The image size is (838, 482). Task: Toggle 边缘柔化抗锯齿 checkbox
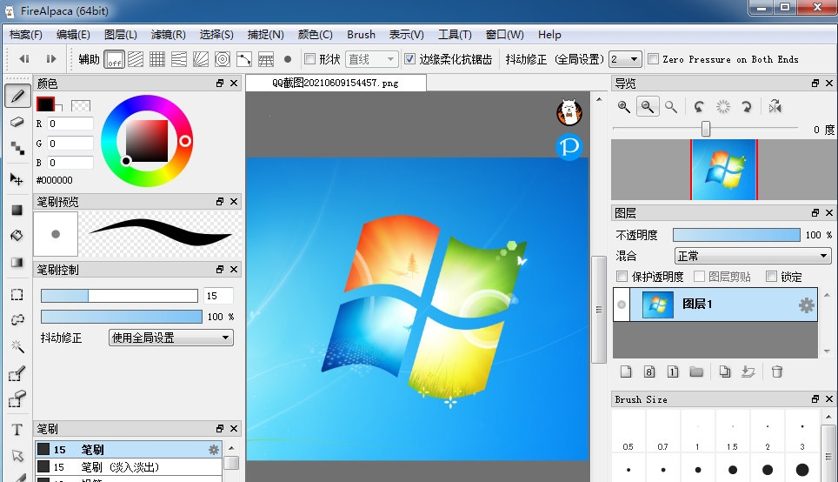coord(411,59)
